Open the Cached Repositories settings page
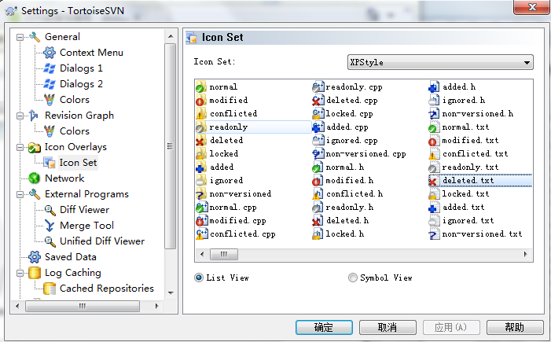 (107, 289)
